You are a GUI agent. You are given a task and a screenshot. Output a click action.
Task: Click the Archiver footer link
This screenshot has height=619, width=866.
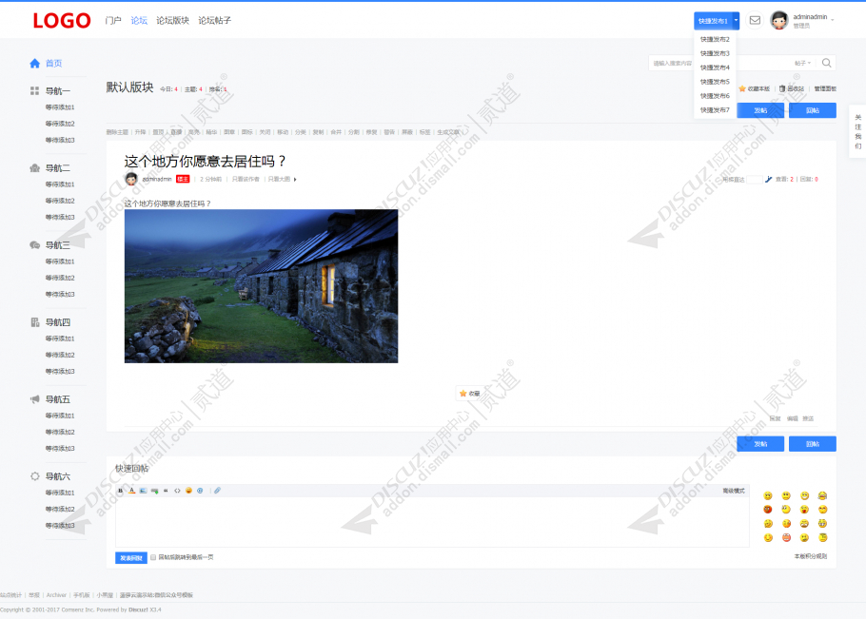click(x=56, y=595)
